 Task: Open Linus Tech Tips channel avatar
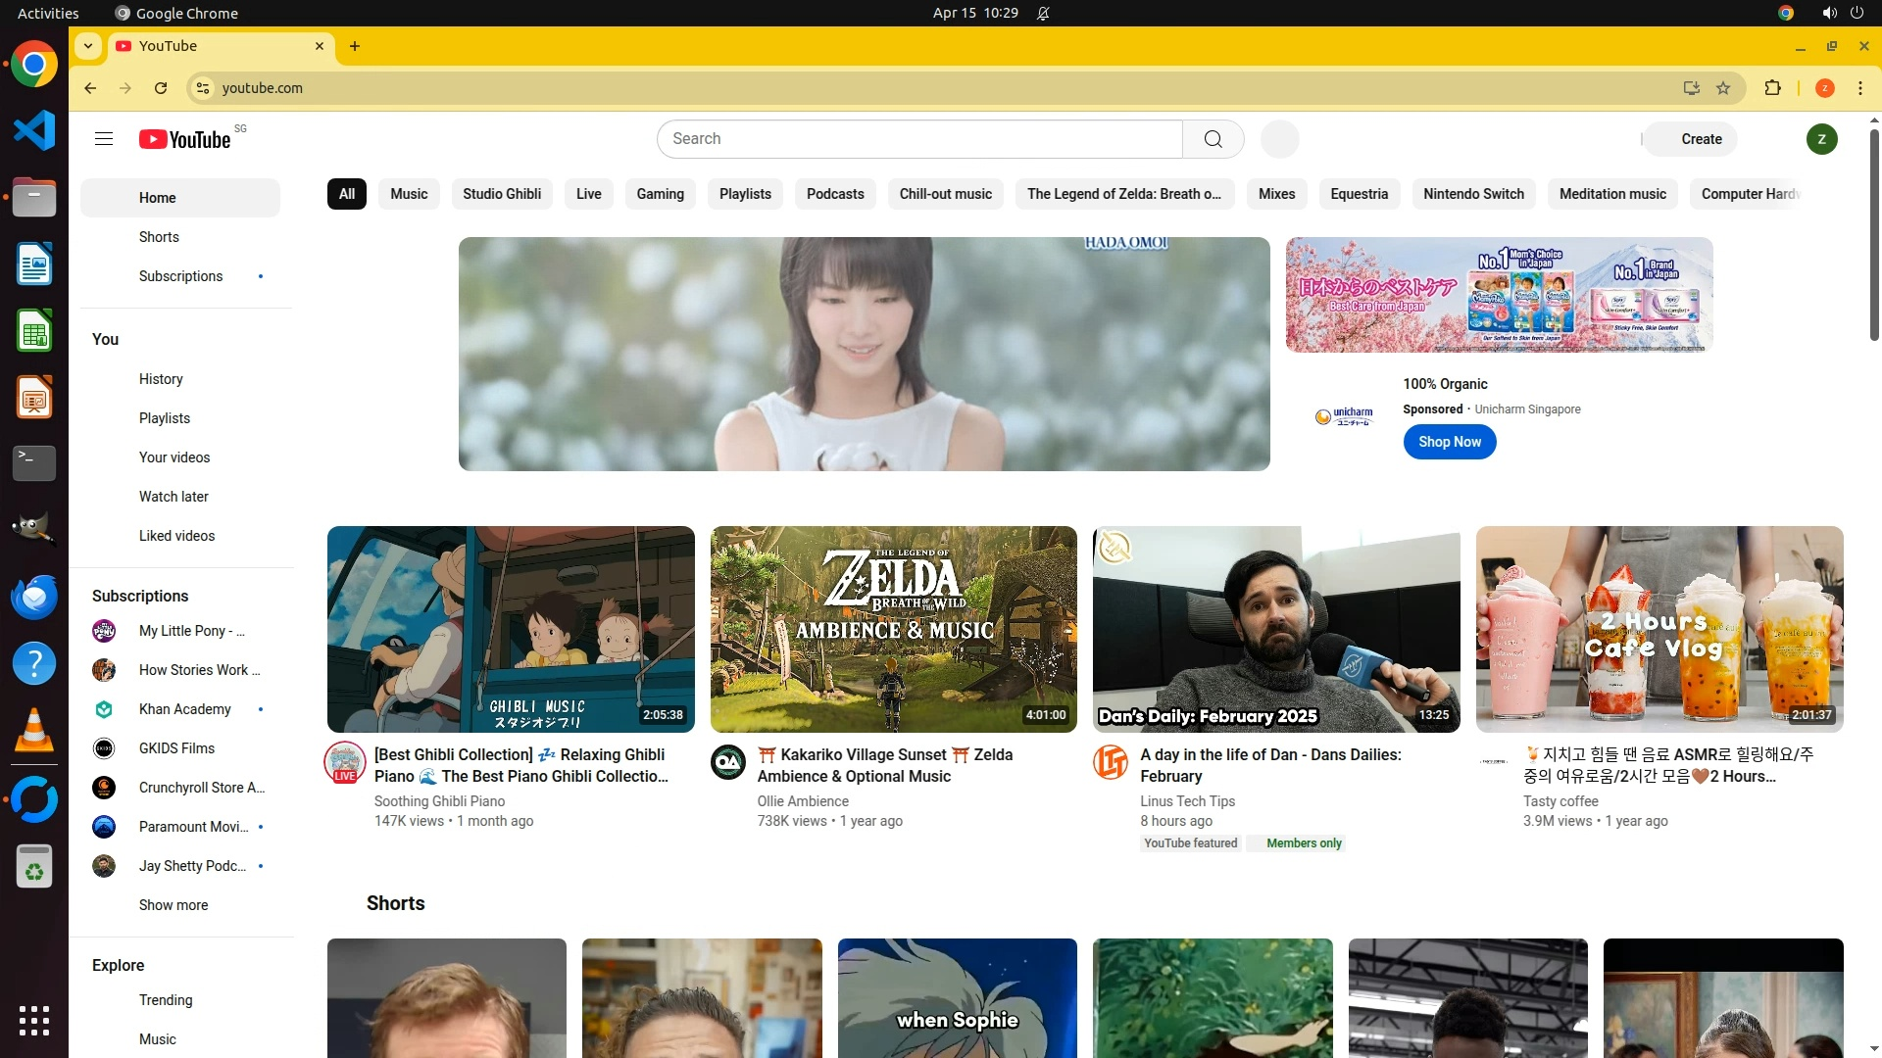(x=1111, y=762)
